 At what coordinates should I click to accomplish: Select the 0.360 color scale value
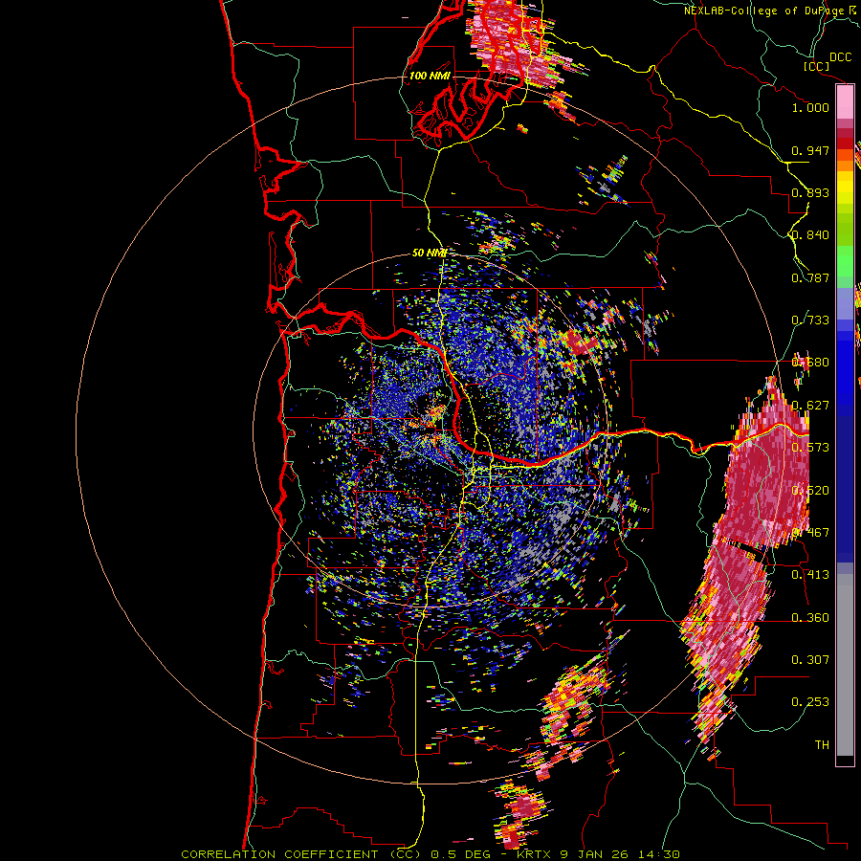(810, 618)
